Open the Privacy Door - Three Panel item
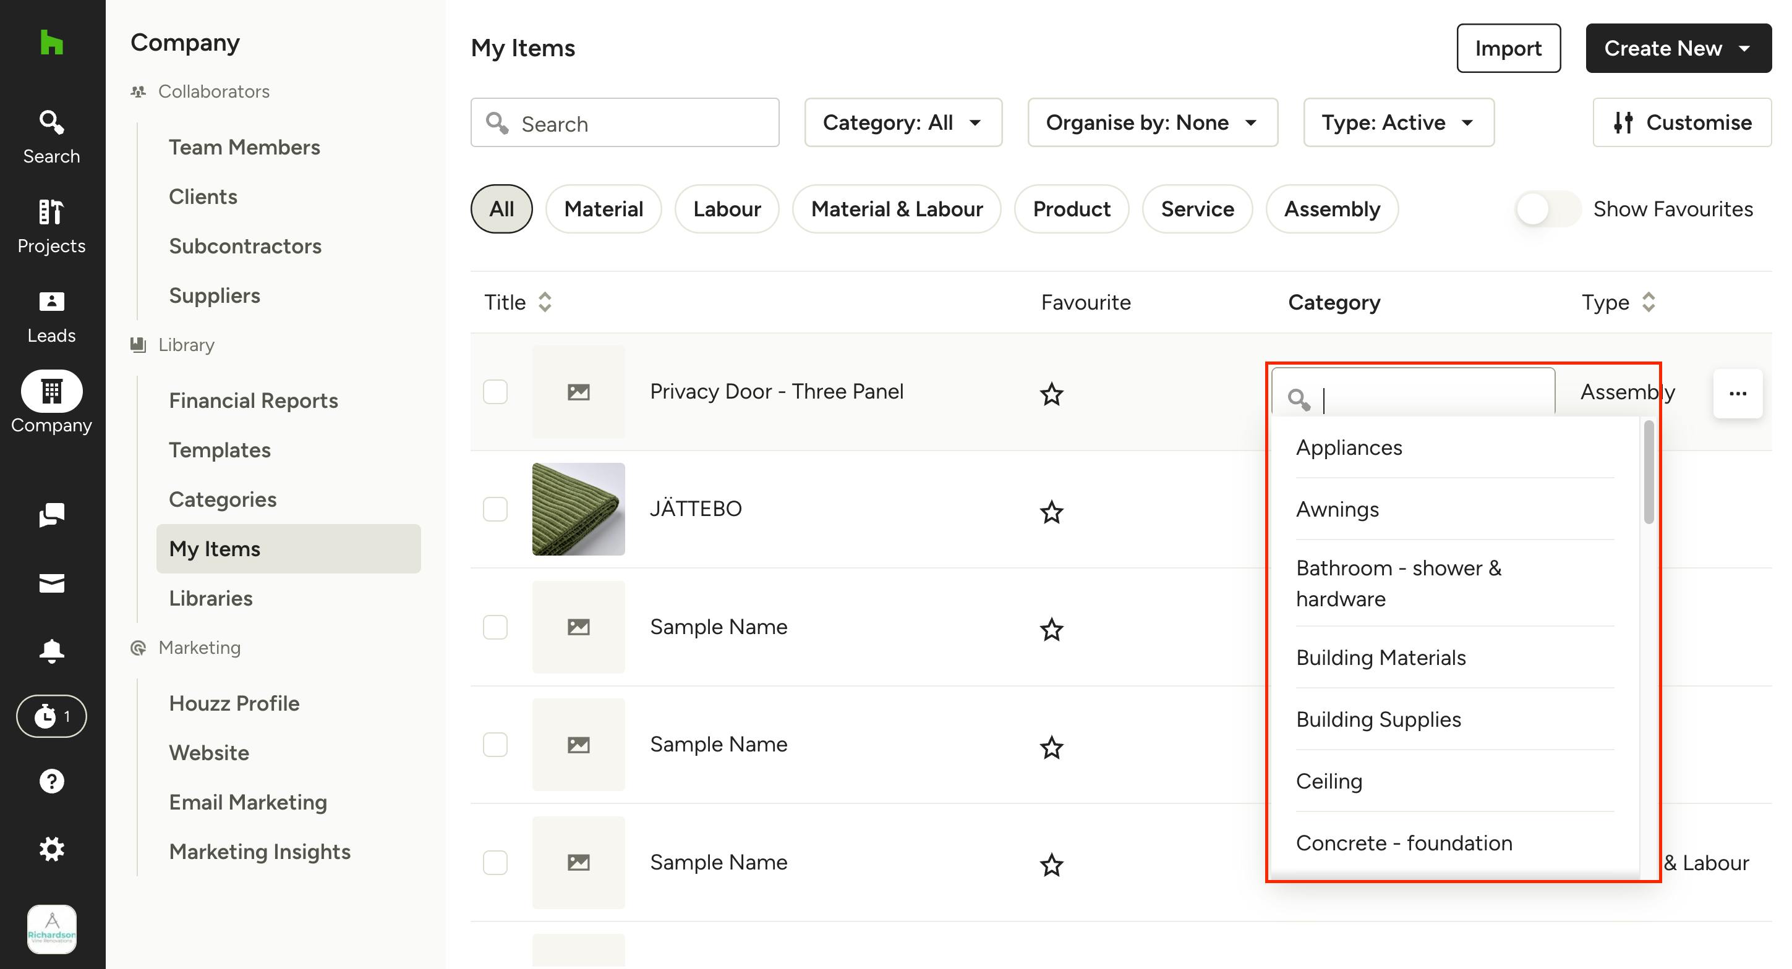1792x969 pixels. point(777,391)
